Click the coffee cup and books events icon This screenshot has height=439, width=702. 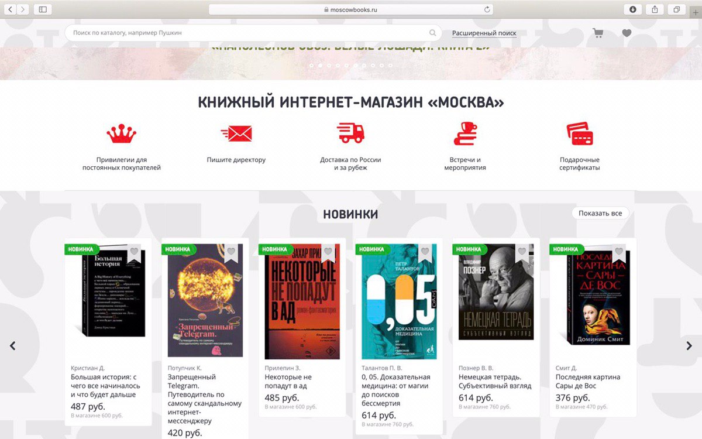point(465,133)
